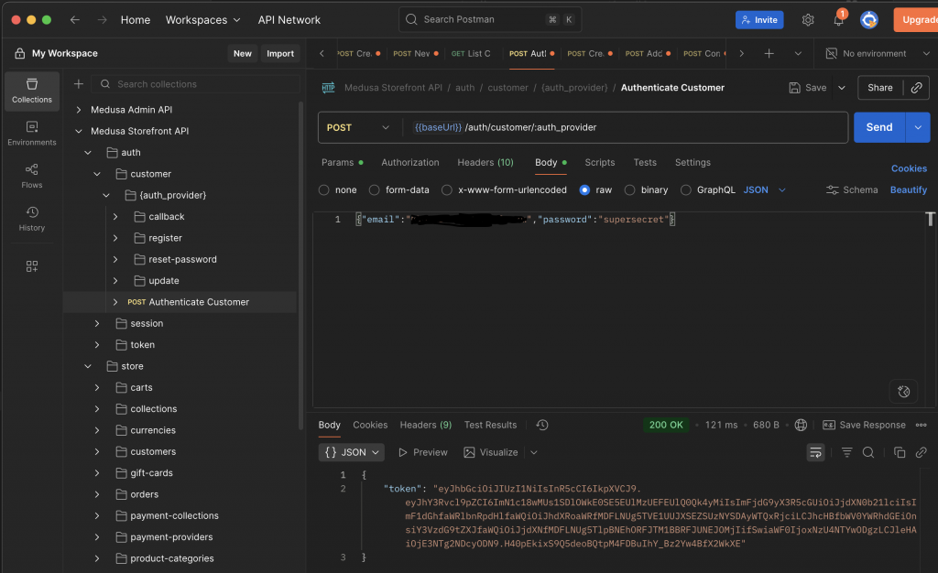Search within the response body
938x573 pixels.
click(868, 452)
